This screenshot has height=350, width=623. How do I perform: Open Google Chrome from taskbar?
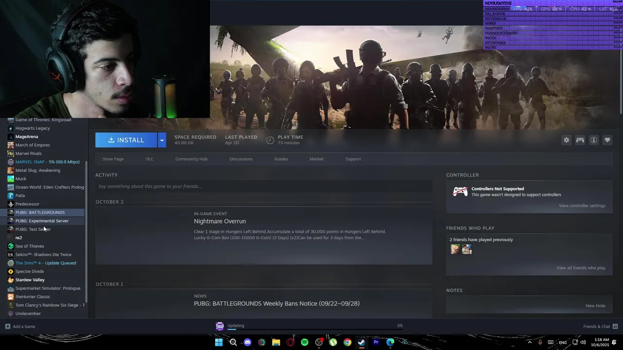coord(348,342)
